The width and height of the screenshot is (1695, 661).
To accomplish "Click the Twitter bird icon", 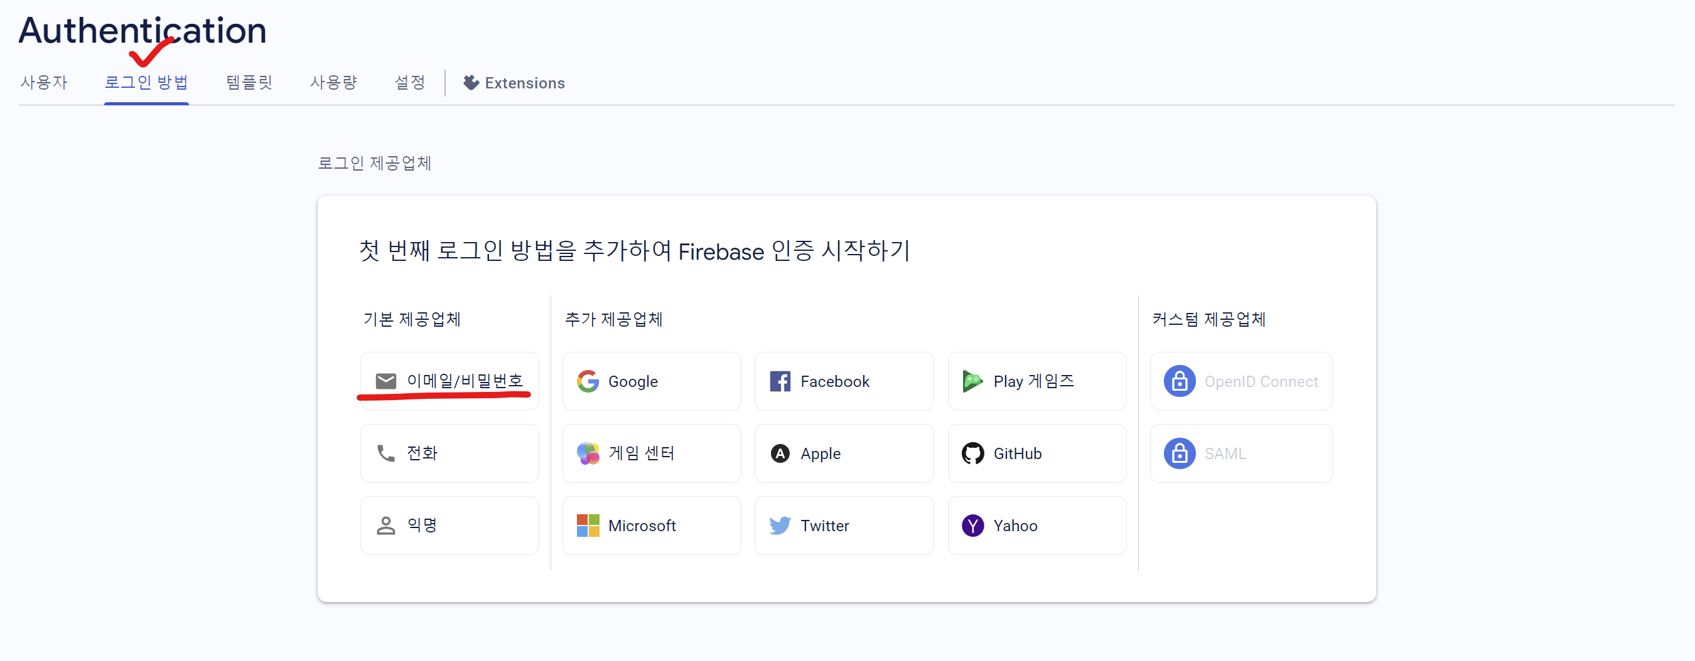I will (x=780, y=526).
